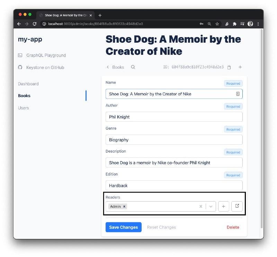This screenshot has width=277, height=257.
Task: Click the add reader plus button
Action: [x=223, y=206]
